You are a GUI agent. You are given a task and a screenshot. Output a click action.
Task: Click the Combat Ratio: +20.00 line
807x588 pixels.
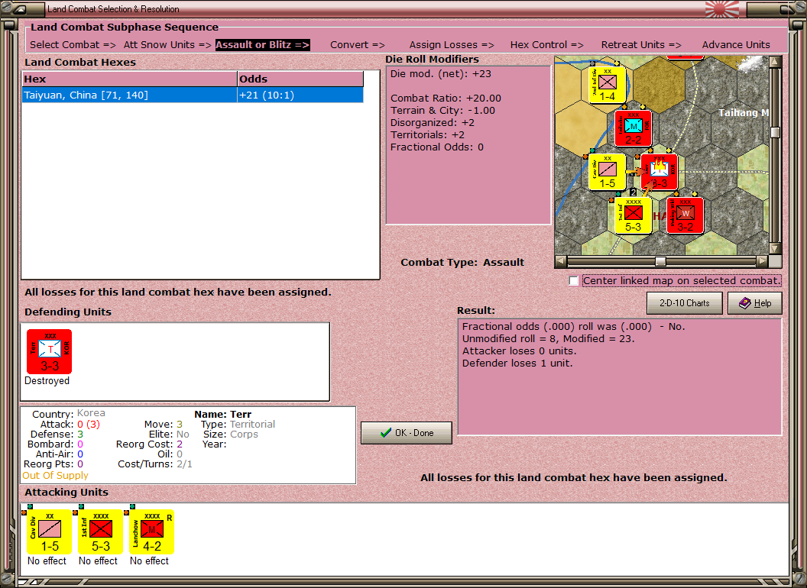pos(446,99)
